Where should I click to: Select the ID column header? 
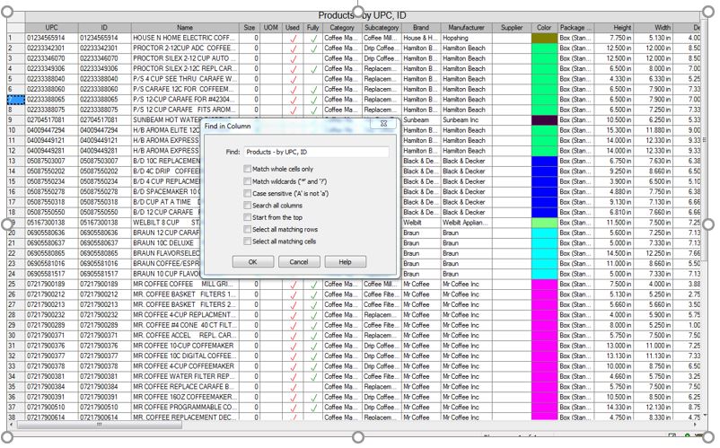tap(104, 28)
